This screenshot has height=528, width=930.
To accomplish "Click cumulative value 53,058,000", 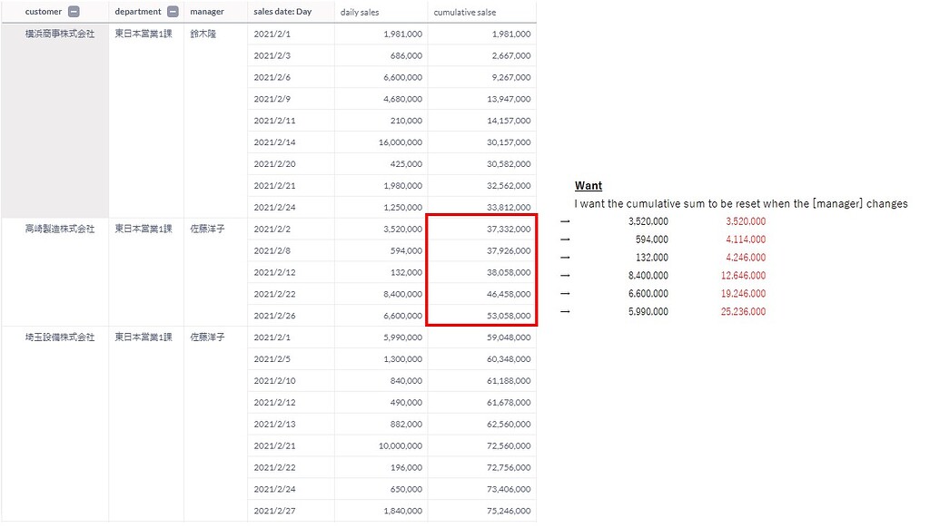I will (x=509, y=316).
